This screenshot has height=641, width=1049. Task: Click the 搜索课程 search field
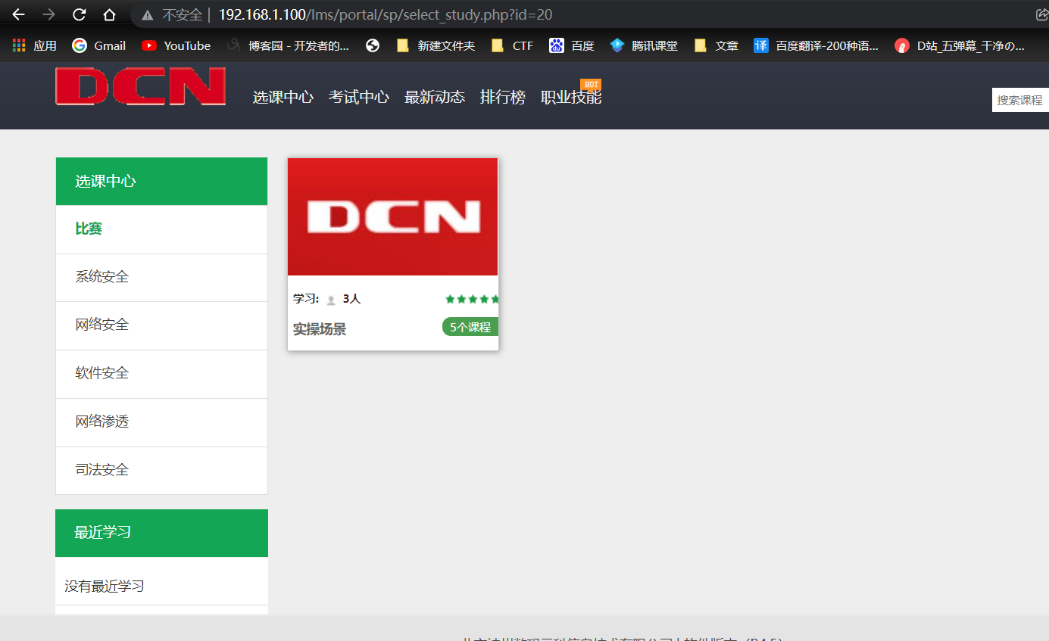coord(1020,100)
